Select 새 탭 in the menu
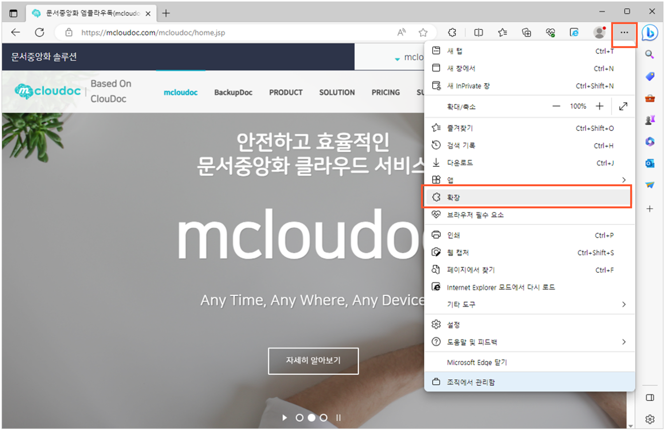This screenshot has width=666, height=432. 529,51
